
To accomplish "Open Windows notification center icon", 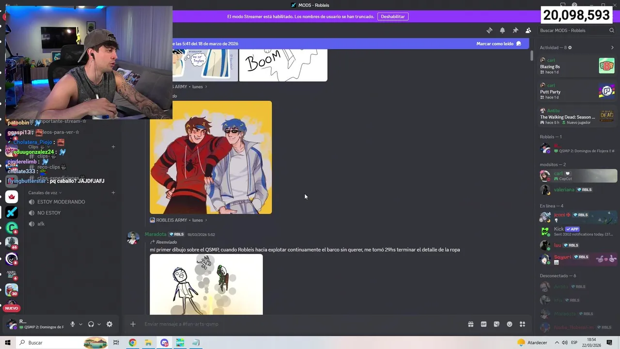I will click(x=609, y=343).
